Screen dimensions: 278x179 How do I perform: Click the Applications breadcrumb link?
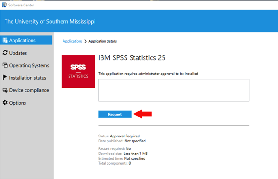(73, 41)
